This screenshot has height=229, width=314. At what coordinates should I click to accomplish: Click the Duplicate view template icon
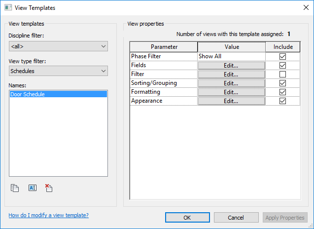15,188
